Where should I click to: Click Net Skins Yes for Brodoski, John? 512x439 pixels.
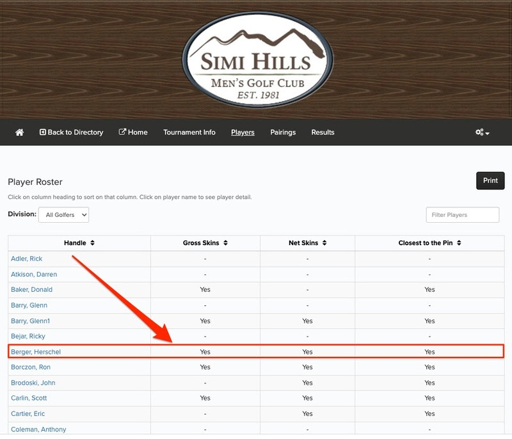pos(307,383)
